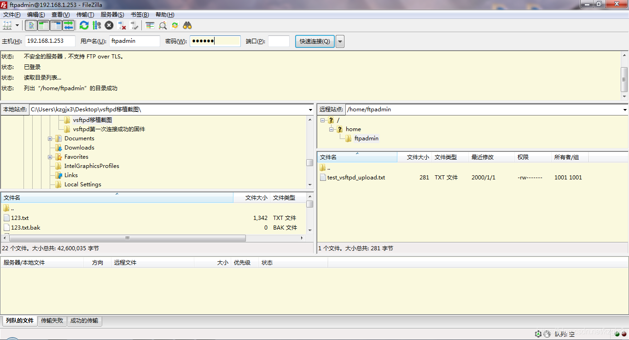
Task: Open Site Manager dropdown arrow
Action: point(17,25)
